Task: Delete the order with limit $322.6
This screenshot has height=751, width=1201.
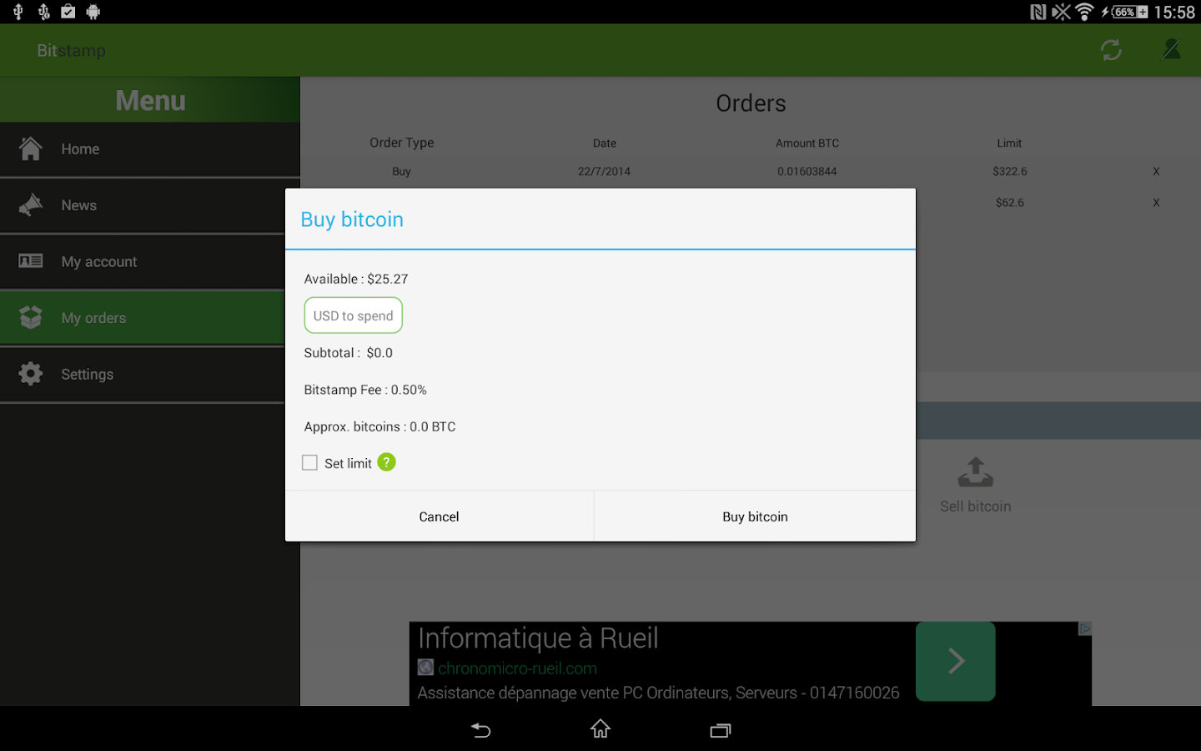Action: (x=1156, y=172)
